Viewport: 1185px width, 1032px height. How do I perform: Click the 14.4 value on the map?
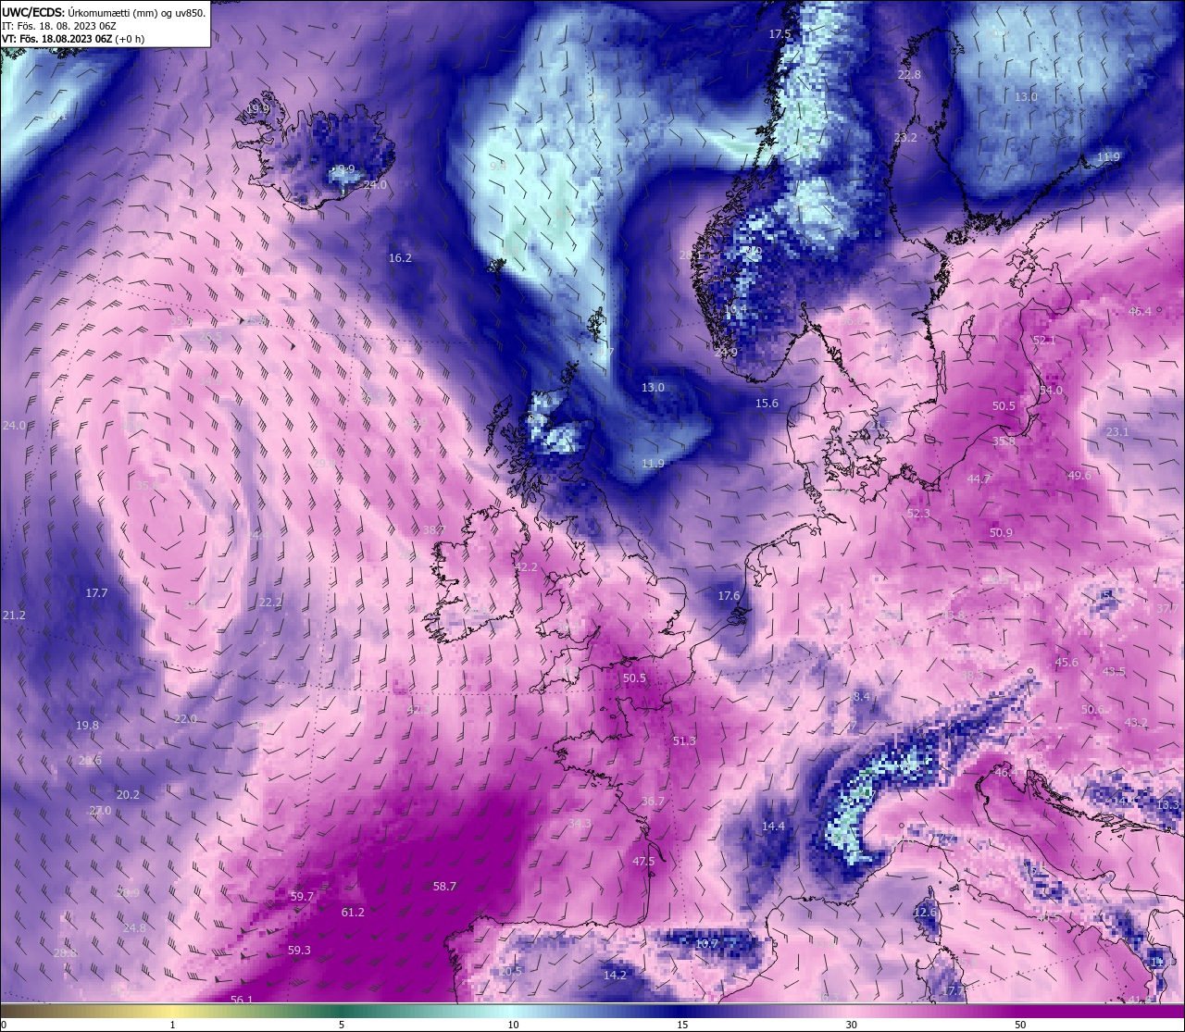(x=773, y=827)
